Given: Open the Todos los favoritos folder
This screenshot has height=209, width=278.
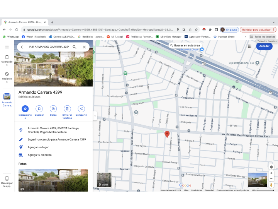Looking at the screenshot, I should pos(263,37).
